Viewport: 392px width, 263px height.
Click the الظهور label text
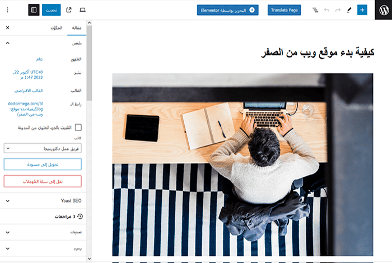(76, 59)
